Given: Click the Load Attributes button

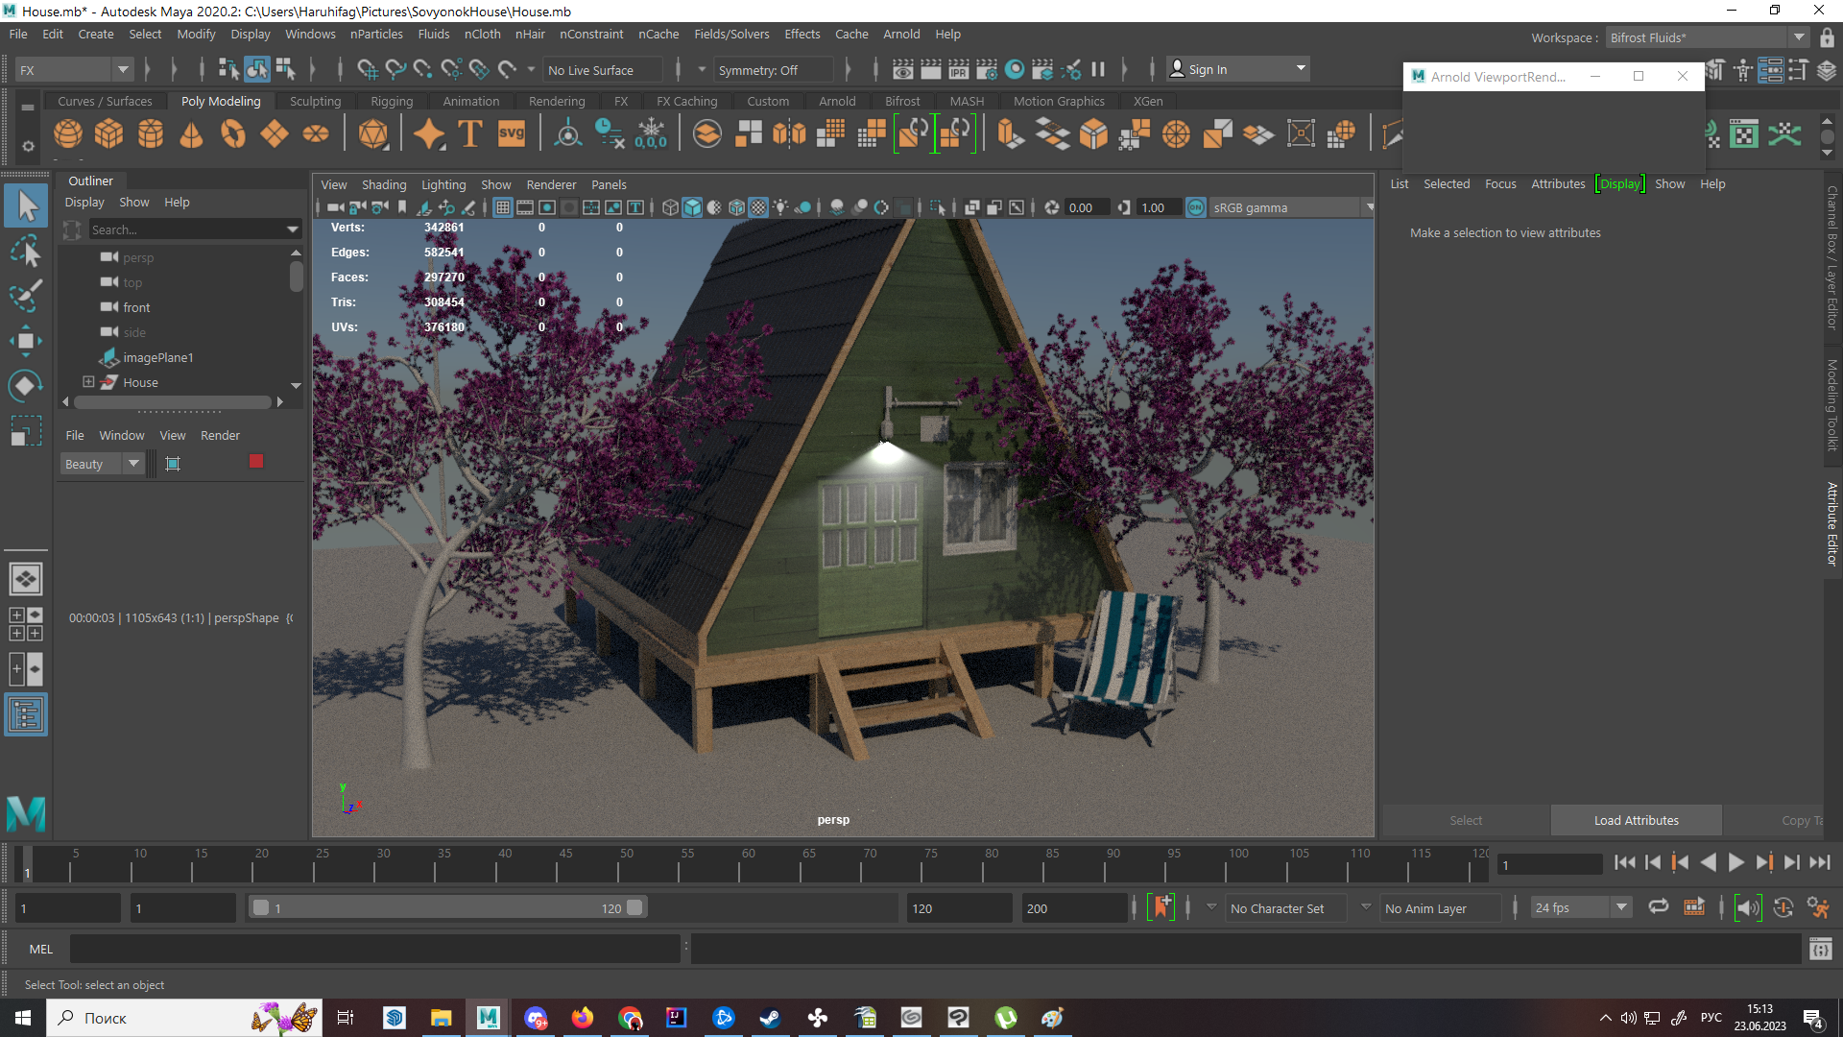Looking at the screenshot, I should (1636, 820).
